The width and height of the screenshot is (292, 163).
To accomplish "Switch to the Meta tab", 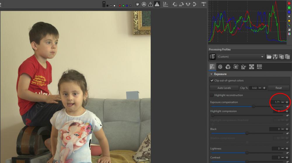I will (259, 67).
